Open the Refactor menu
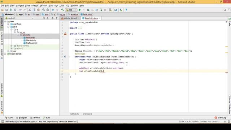 [x=43, y=6]
